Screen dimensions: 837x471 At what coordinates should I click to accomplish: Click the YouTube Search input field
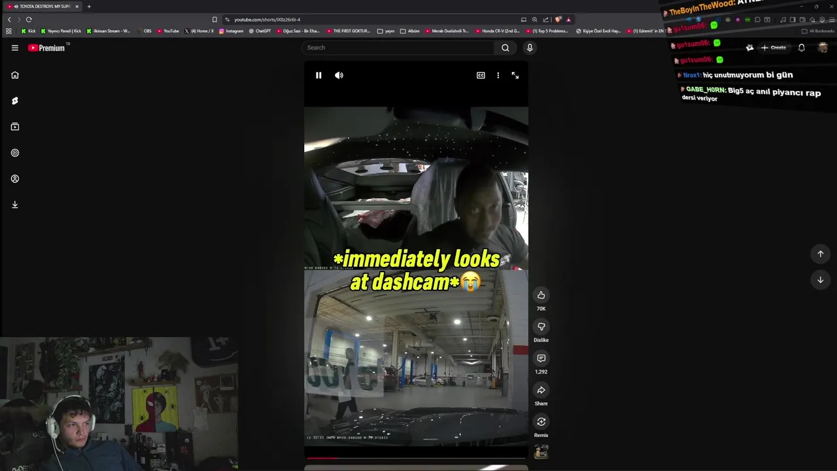point(399,48)
